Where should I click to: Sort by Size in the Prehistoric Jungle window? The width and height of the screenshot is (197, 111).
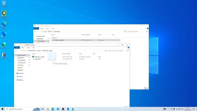94,54
